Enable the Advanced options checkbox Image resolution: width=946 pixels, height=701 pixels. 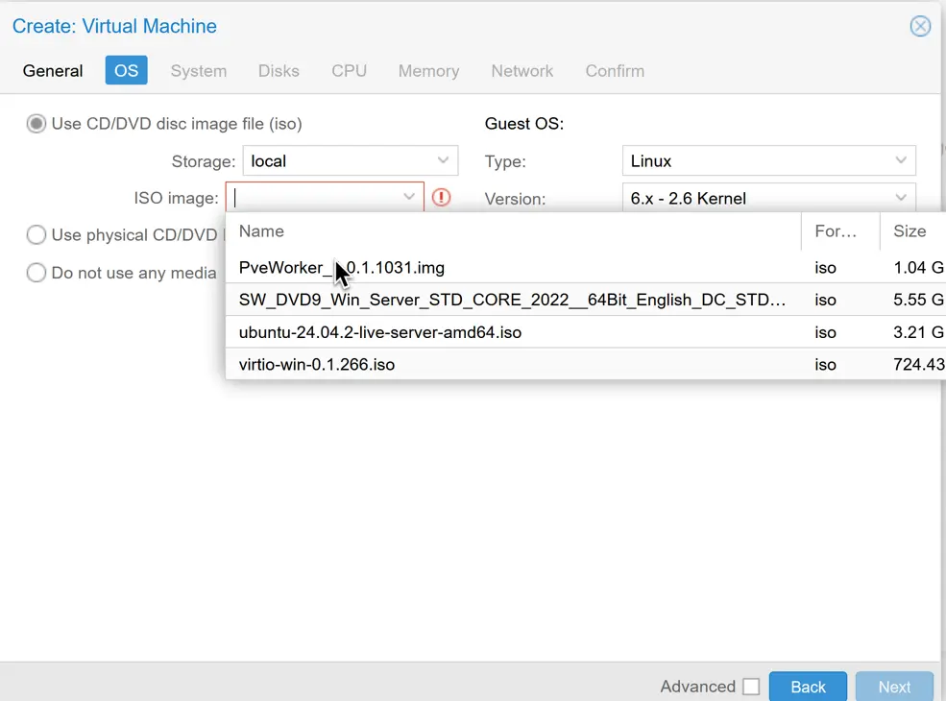(752, 687)
